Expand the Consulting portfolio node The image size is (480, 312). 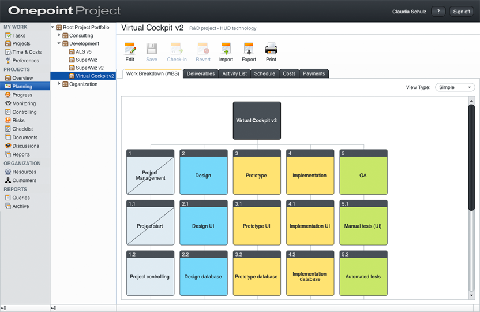(x=59, y=35)
